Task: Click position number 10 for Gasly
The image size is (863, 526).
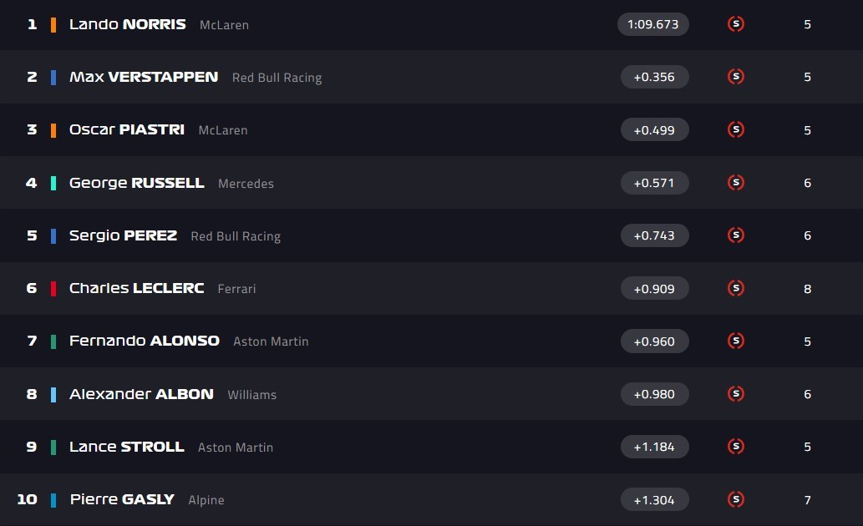Action: (27, 499)
